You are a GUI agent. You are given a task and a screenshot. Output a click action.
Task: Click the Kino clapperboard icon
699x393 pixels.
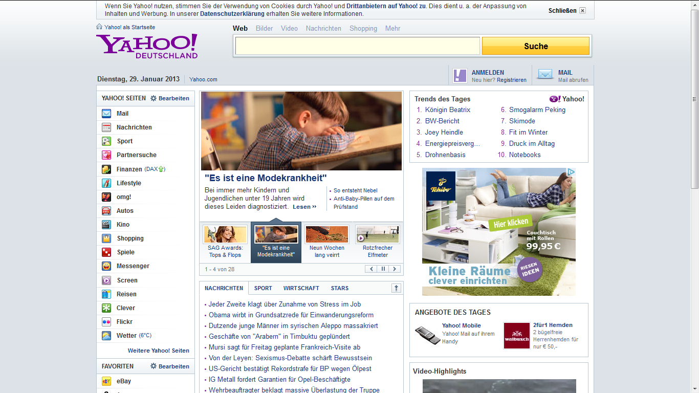pyautogui.click(x=106, y=225)
